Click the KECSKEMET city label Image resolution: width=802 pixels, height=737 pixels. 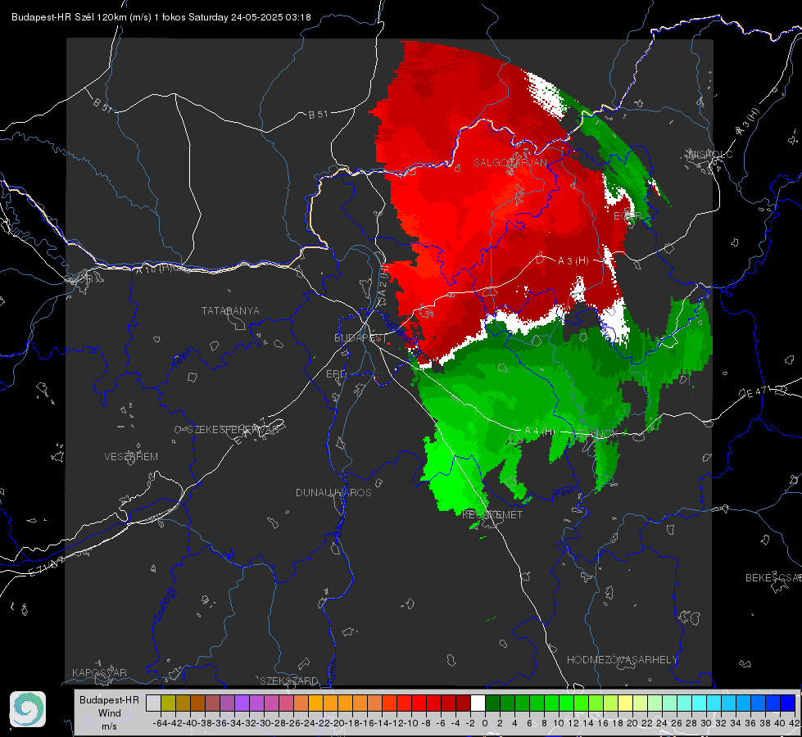point(492,515)
